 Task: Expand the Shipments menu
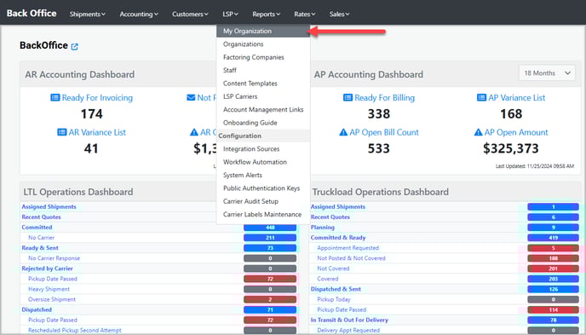coord(88,14)
